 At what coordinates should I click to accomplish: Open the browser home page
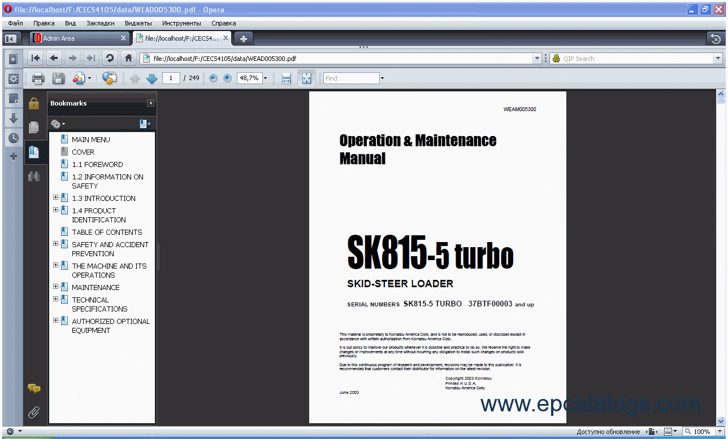click(x=129, y=58)
